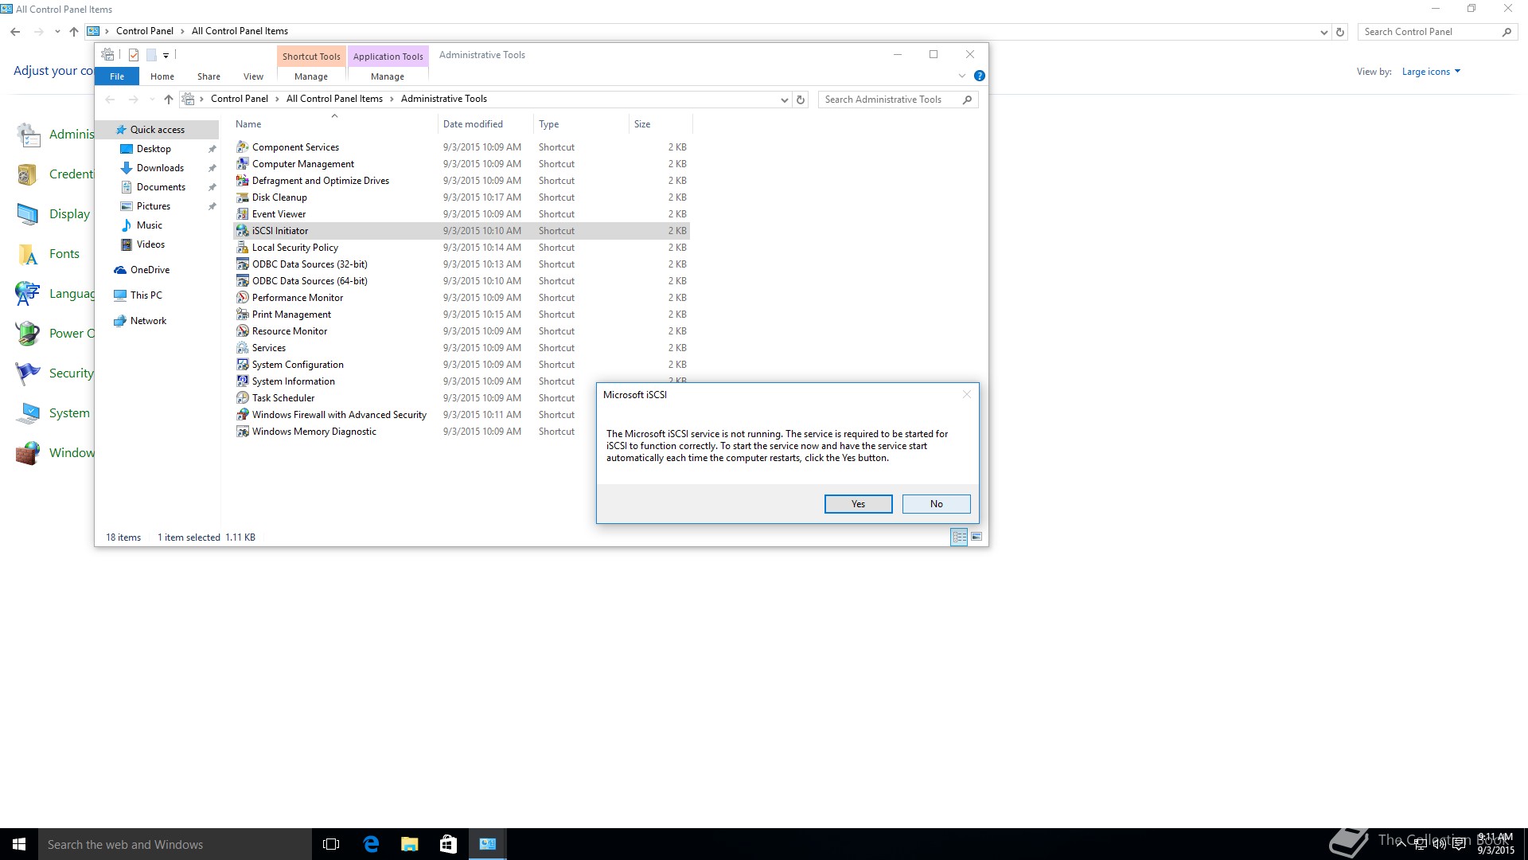The image size is (1528, 860).
Task: Open System in the Control Panel window
Action: pos(69,413)
